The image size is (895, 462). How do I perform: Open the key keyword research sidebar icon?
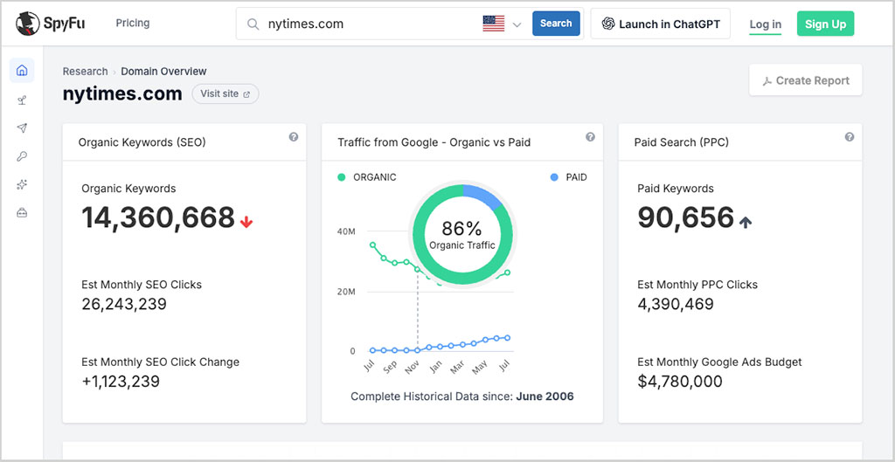coord(22,156)
